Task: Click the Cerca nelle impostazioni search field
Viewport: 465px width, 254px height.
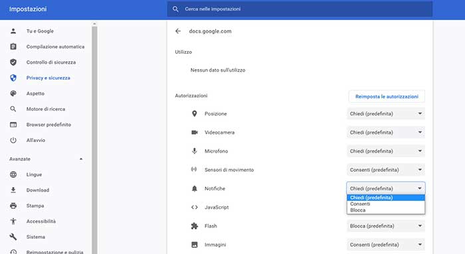Action: pos(300,9)
